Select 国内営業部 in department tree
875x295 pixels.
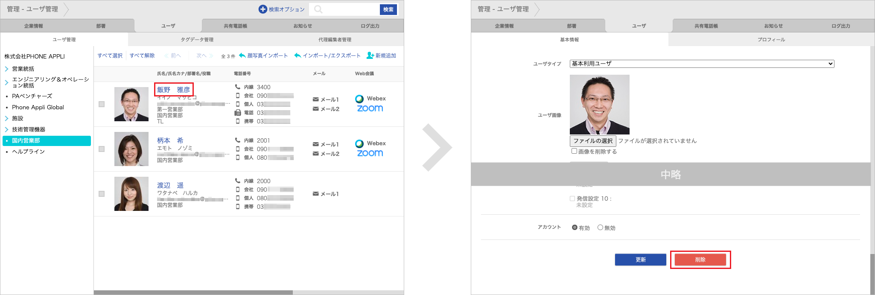(x=47, y=140)
